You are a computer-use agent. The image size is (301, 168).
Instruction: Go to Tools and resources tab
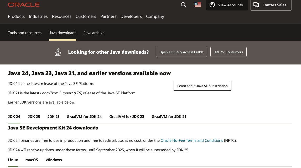(25, 33)
